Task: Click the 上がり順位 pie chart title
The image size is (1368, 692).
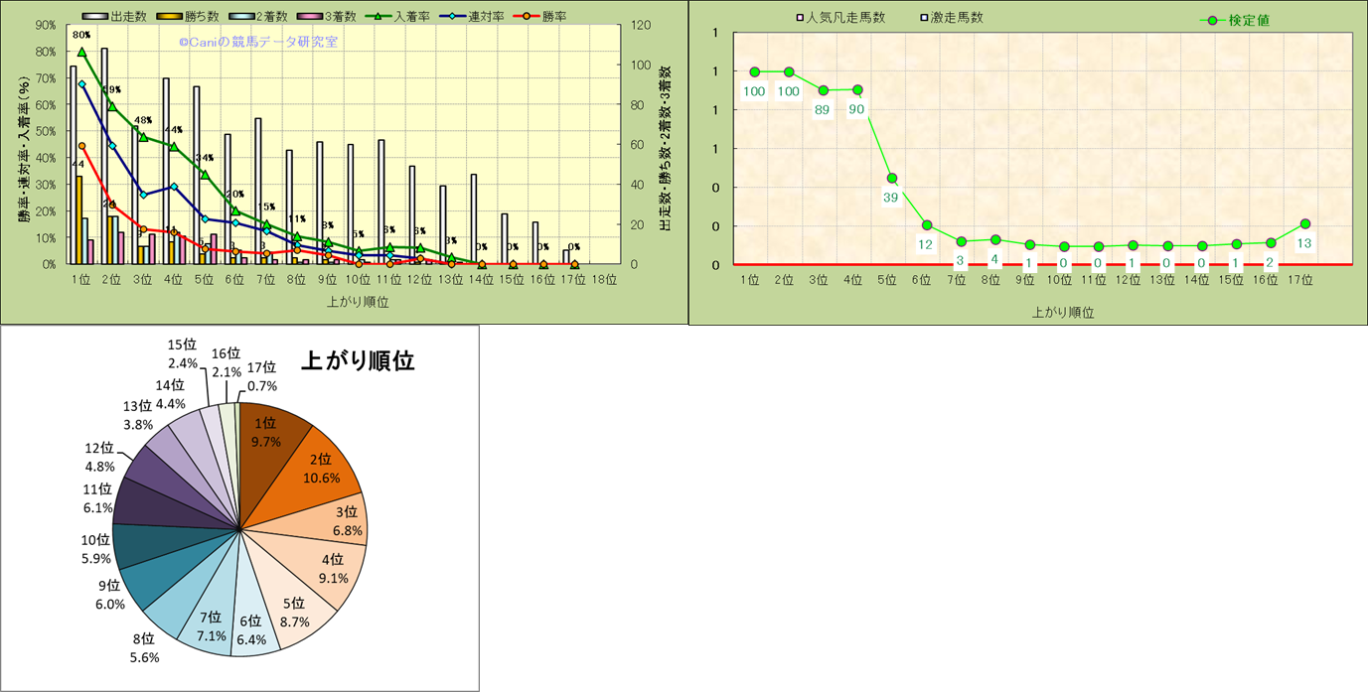Action: (x=357, y=360)
